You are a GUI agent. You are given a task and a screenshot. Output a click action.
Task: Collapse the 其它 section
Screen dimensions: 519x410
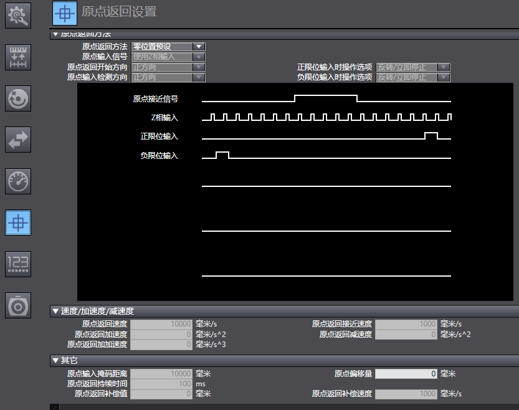click(x=55, y=361)
